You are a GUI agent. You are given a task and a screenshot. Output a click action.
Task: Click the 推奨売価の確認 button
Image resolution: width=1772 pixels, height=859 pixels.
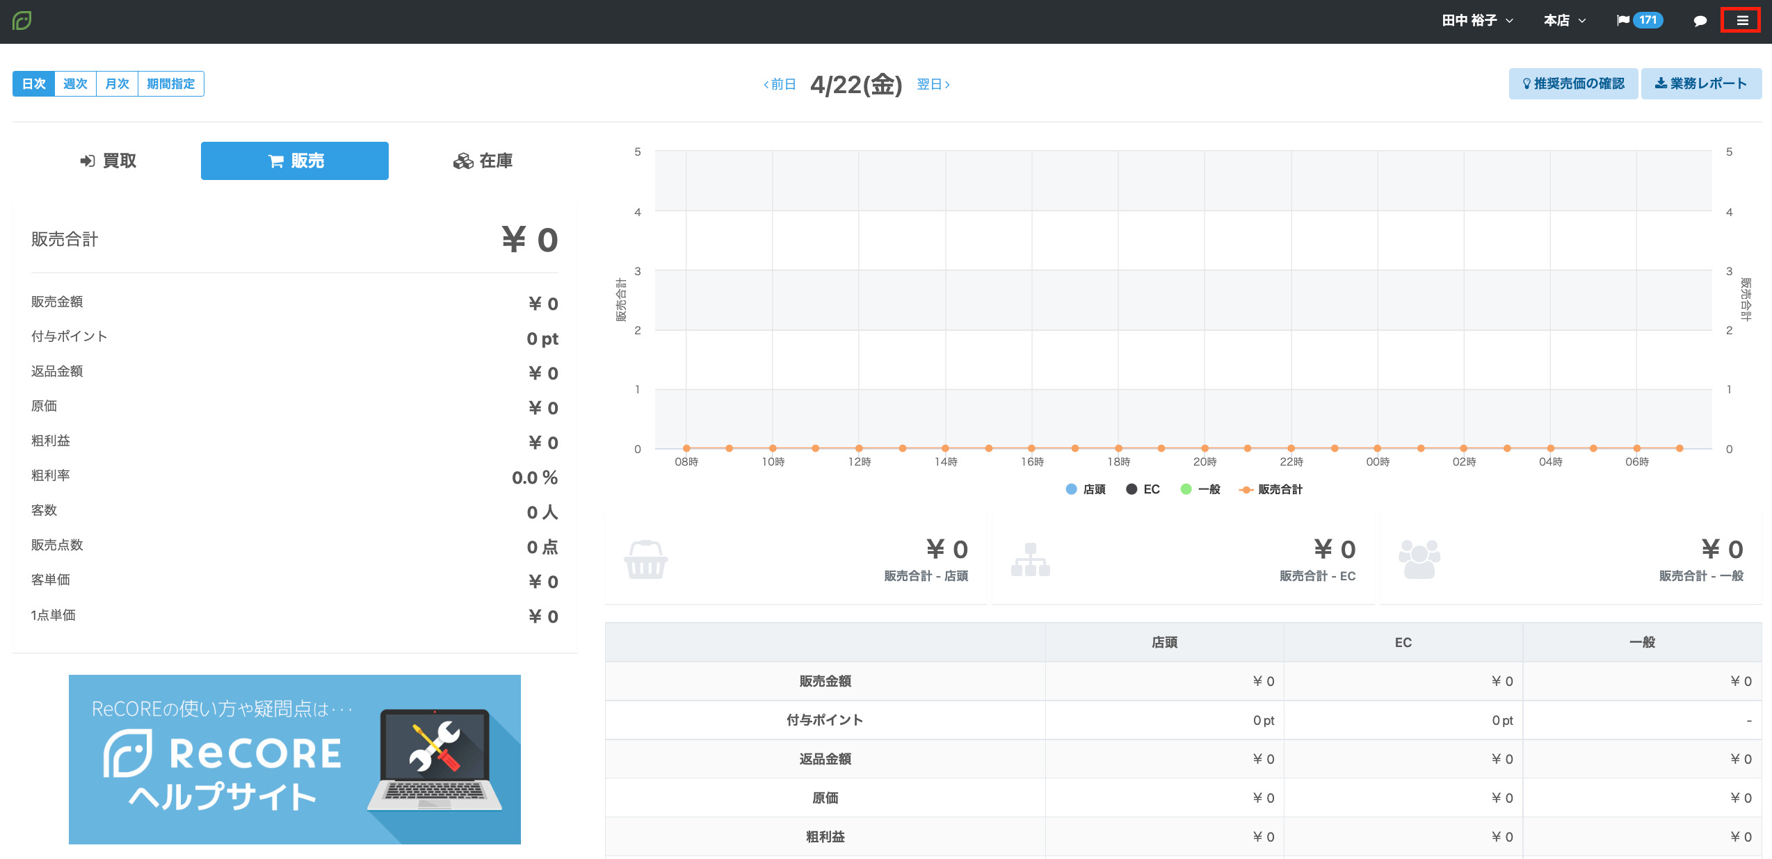pyautogui.click(x=1573, y=83)
